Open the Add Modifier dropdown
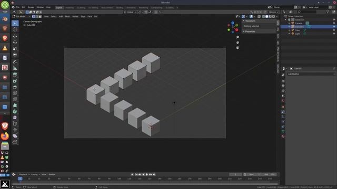Viewport: 337px width, 189px height. (311, 74)
